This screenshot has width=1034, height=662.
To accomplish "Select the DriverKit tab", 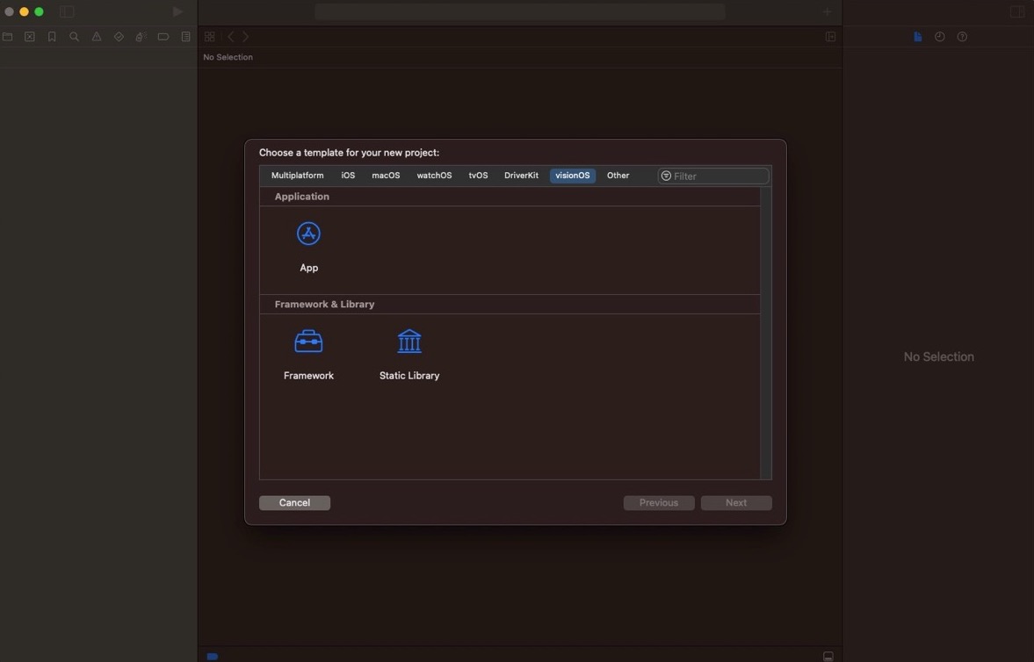I will pyautogui.click(x=522, y=176).
